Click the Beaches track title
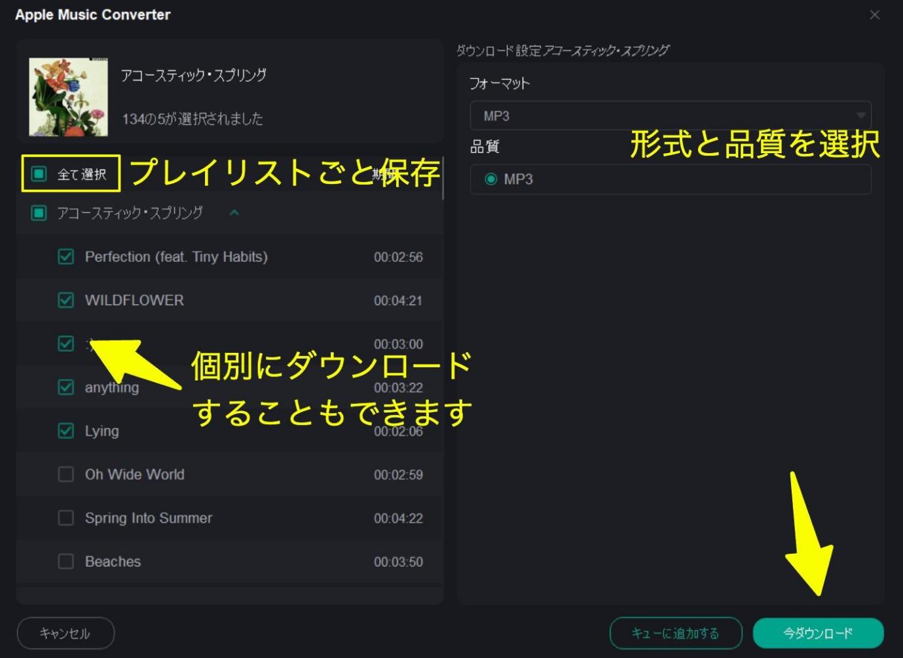Viewport: 903px width, 658px height. click(113, 562)
